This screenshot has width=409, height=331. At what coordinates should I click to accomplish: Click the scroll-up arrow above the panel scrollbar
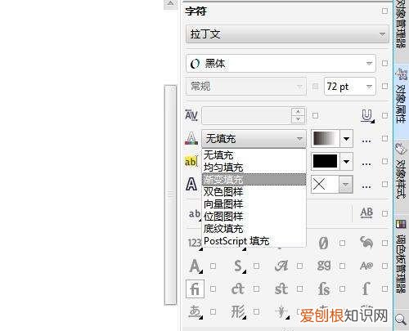[x=170, y=4]
